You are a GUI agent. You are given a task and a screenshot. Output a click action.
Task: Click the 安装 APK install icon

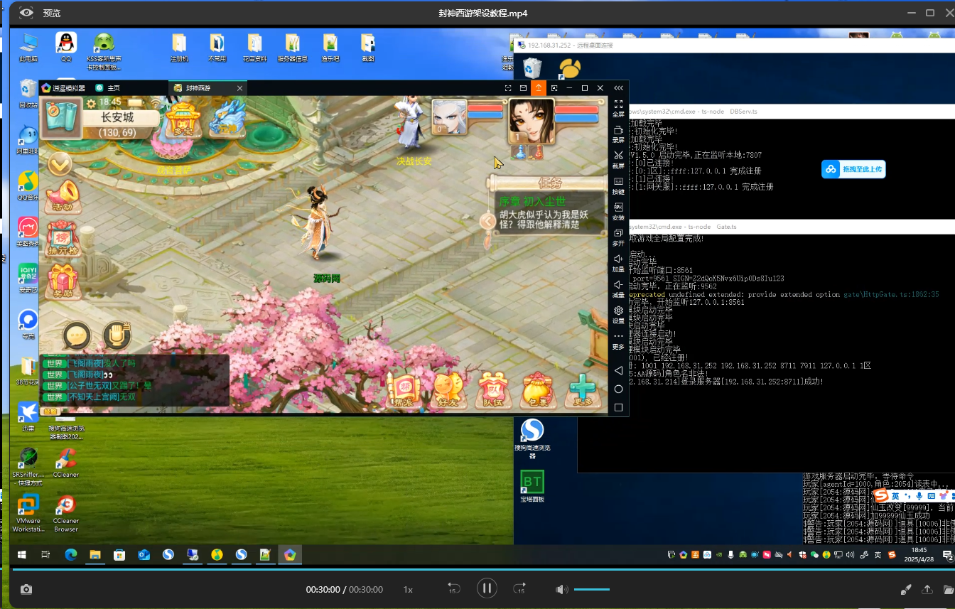(x=618, y=211)
